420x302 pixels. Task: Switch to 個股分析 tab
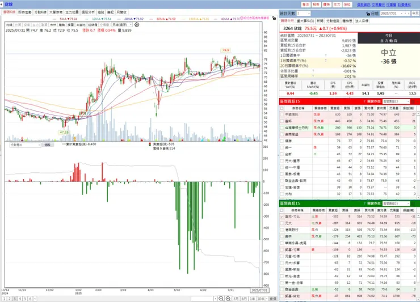click(x=88, y=12)
